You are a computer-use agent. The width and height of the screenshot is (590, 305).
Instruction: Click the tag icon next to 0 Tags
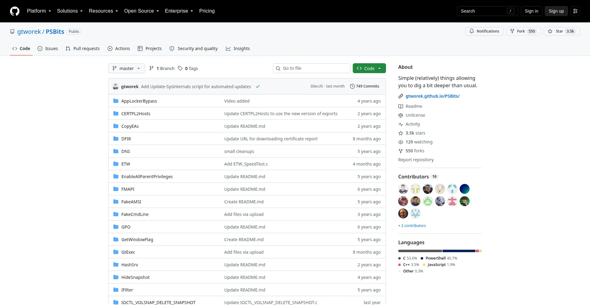click(x=180, y=68)
